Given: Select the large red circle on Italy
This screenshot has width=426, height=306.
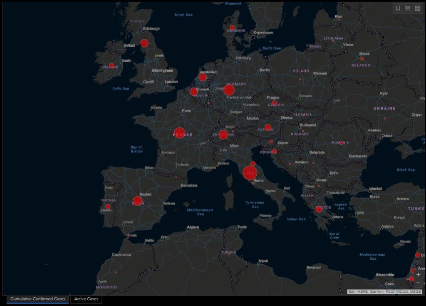Looking at the screenshot, I should pyautogui.click(x=250, y=173).
